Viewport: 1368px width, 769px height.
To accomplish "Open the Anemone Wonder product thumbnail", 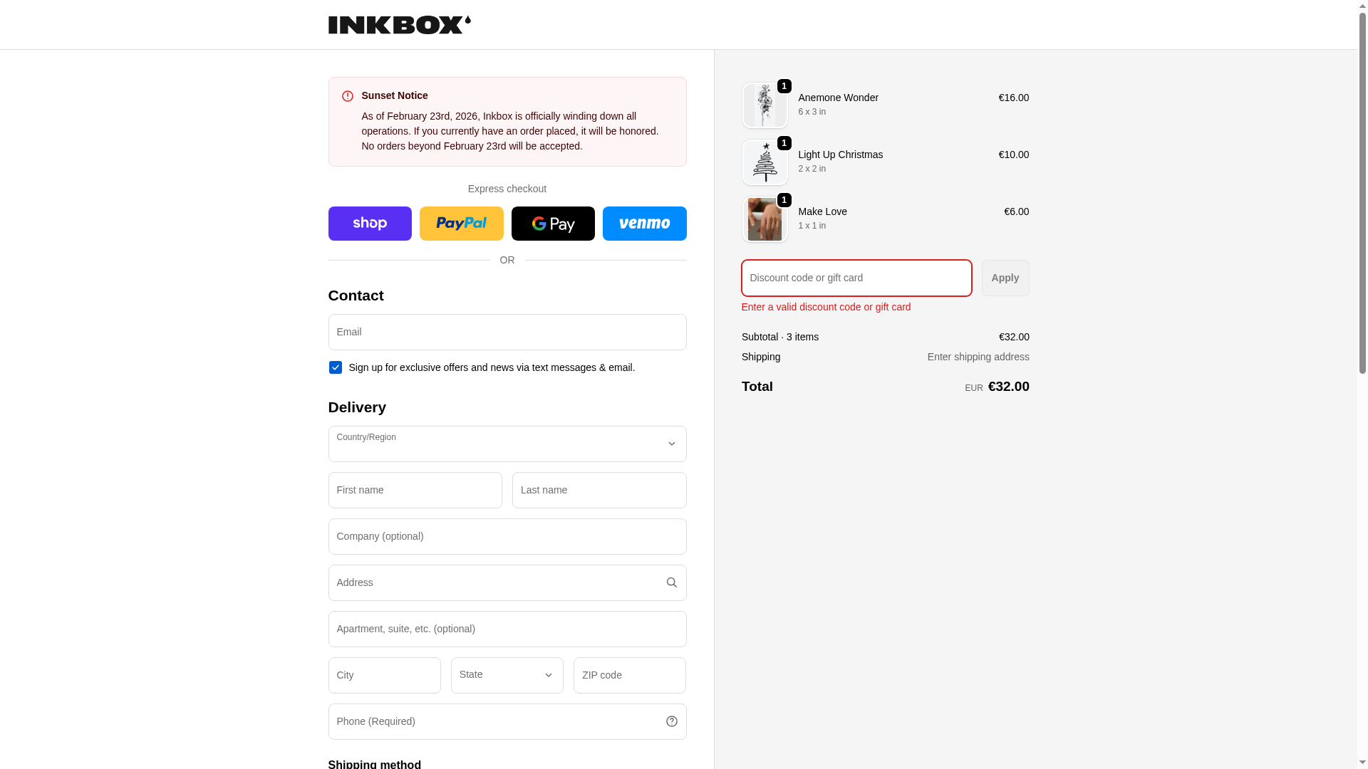I will pos(765,105).
